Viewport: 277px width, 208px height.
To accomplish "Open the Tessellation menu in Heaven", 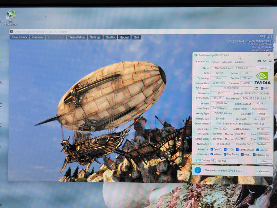I will point(77,37).
